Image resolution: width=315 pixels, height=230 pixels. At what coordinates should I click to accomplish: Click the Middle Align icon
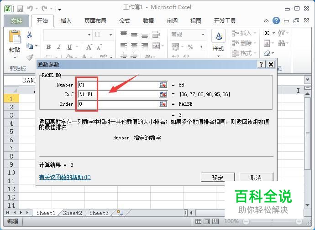(134, 35)
